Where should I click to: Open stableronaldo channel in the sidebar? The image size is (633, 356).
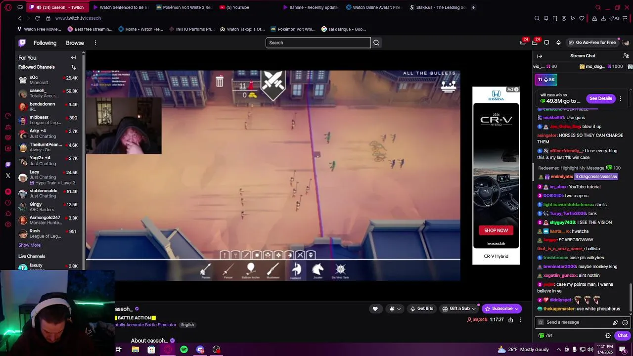coord(48,193)
